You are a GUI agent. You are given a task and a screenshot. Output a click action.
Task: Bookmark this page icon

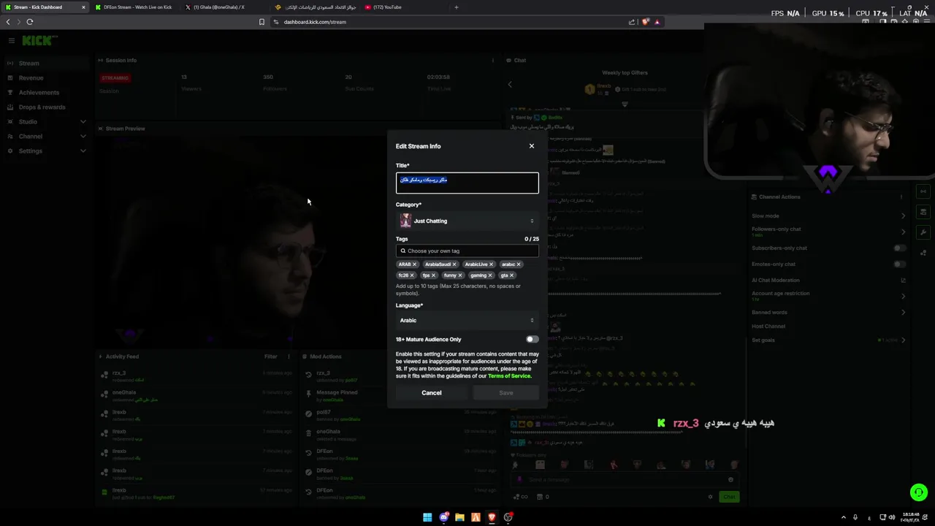(x=262, y=22)
